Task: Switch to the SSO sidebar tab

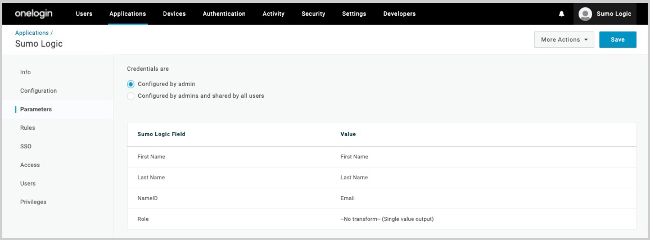Action: (x=25, y=146)
